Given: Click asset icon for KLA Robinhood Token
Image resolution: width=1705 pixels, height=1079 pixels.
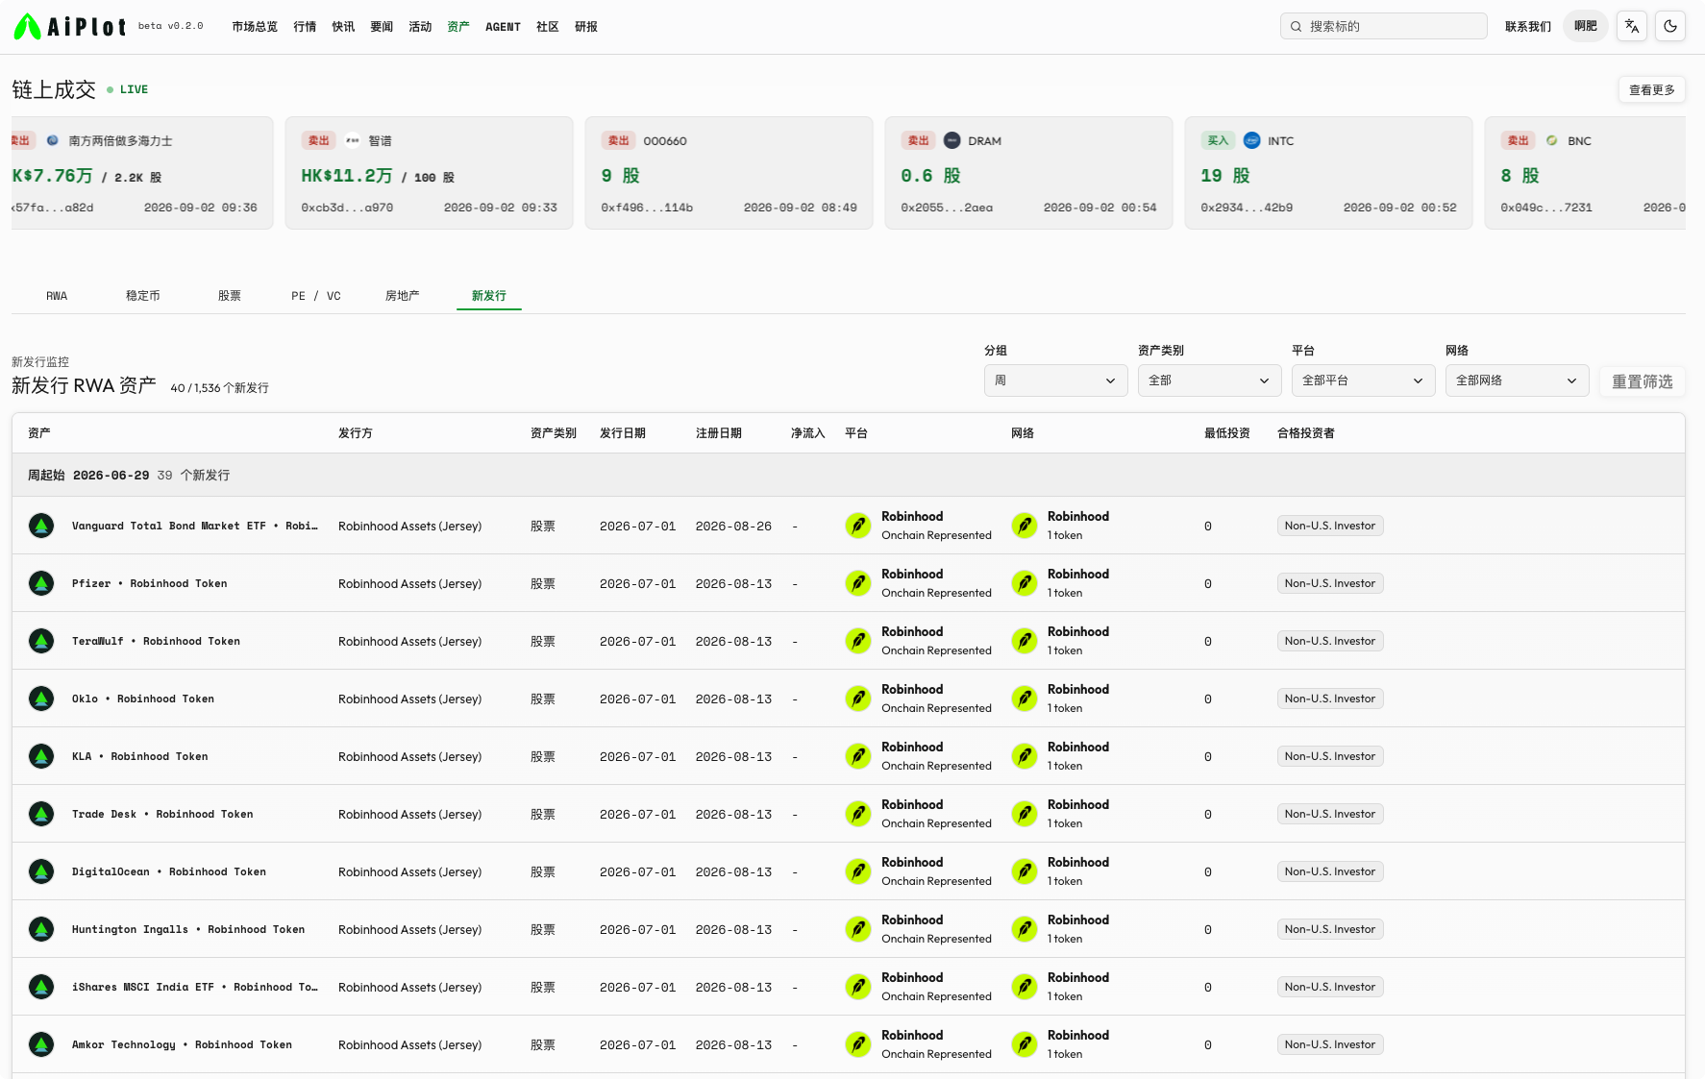Looking at the screenshot, I should (41, 756).
